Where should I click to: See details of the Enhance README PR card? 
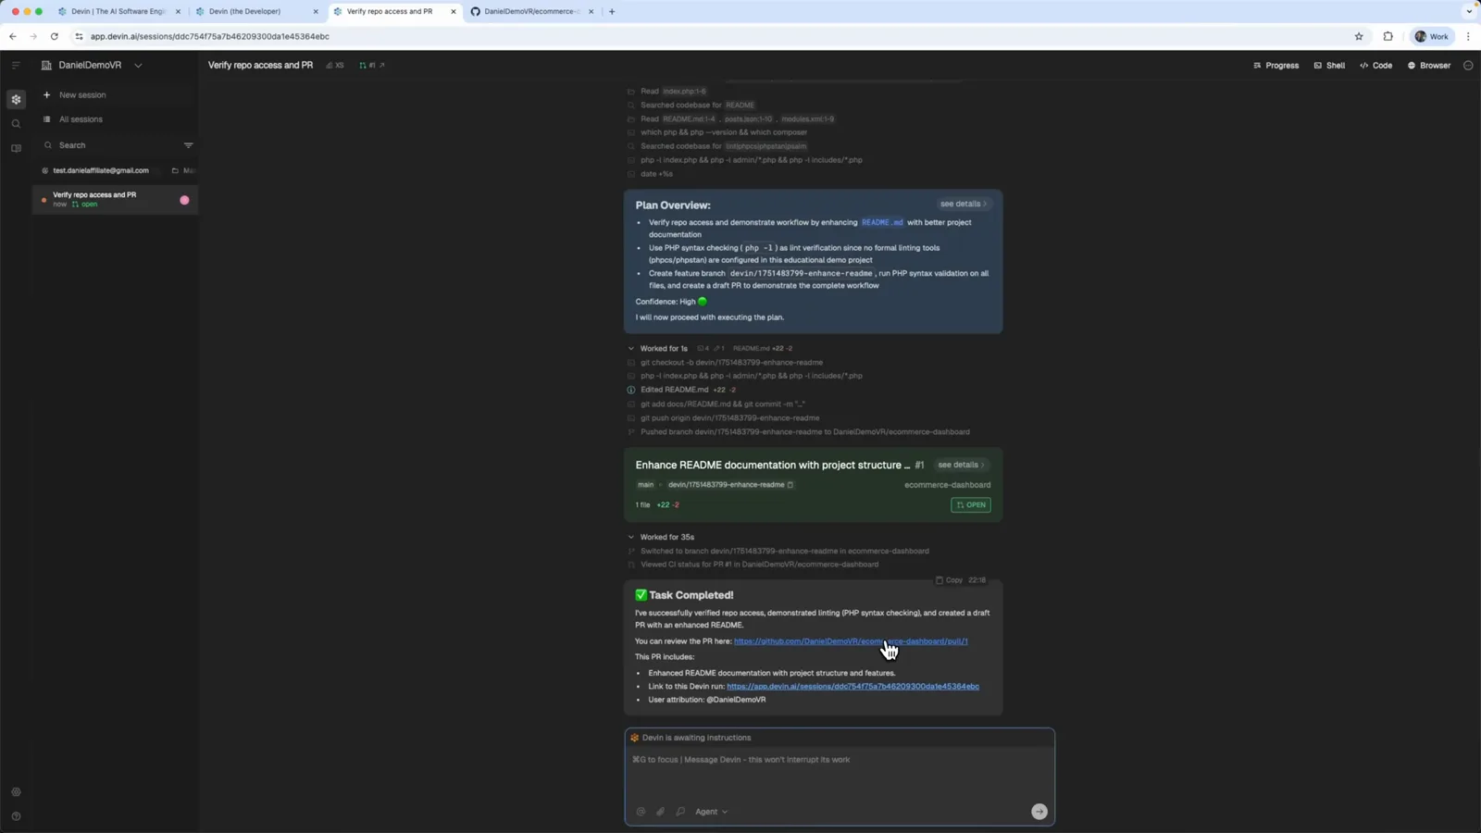click(x=962, y=465)
